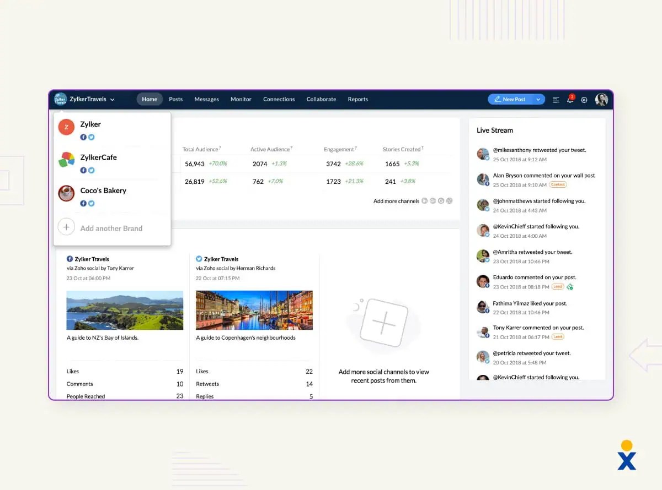The height and width of the screenshot is (490, 662).
Task: Select the Coco's Bakery brand
Action: (103, 190)
